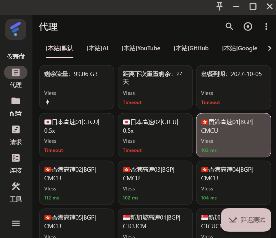This screenshot has width=276, height=238.
Task: Open the 仪表盘 dashboard section
Action: (16, 56)
